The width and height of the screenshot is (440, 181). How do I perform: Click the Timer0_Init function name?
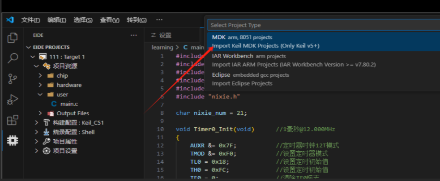(214, 129)
